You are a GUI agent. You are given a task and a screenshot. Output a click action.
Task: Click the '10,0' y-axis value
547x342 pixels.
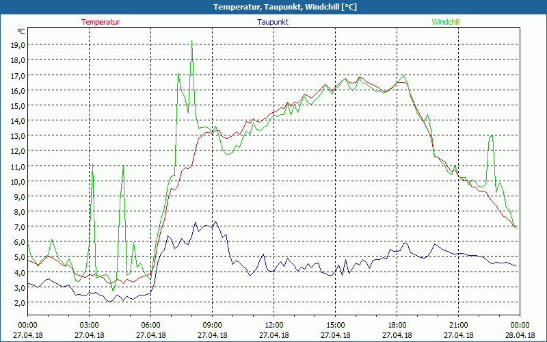[x=18, y=181]
